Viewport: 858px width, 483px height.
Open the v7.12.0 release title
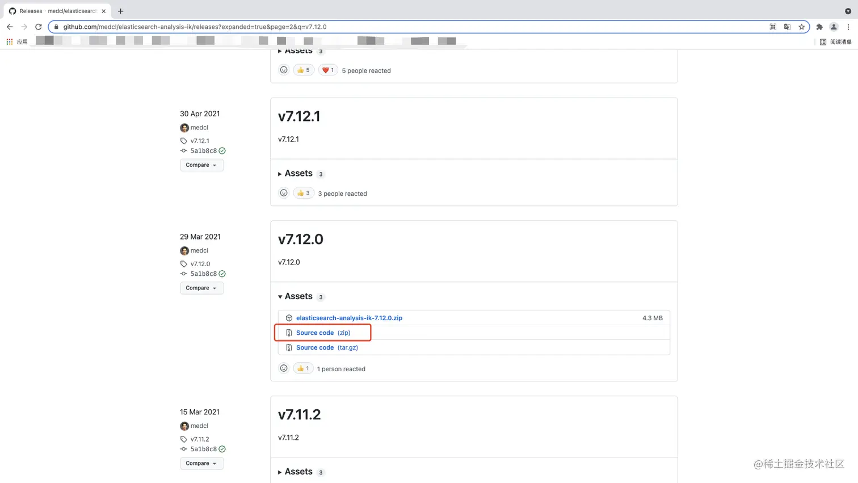(x=301, y=240)
